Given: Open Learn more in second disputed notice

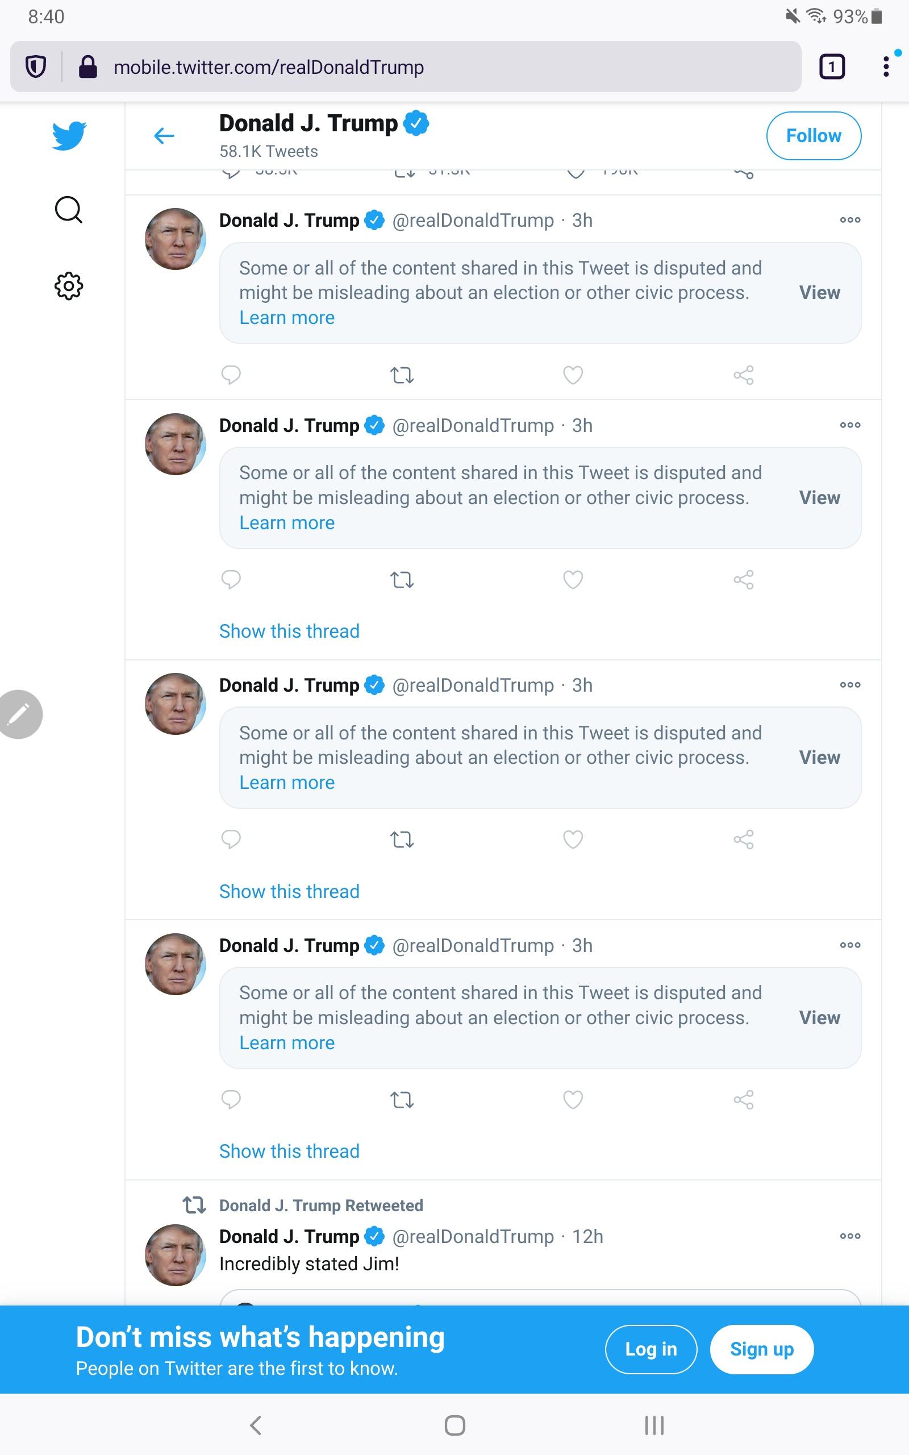Looking at the screenshot, I should coord(287,522).
